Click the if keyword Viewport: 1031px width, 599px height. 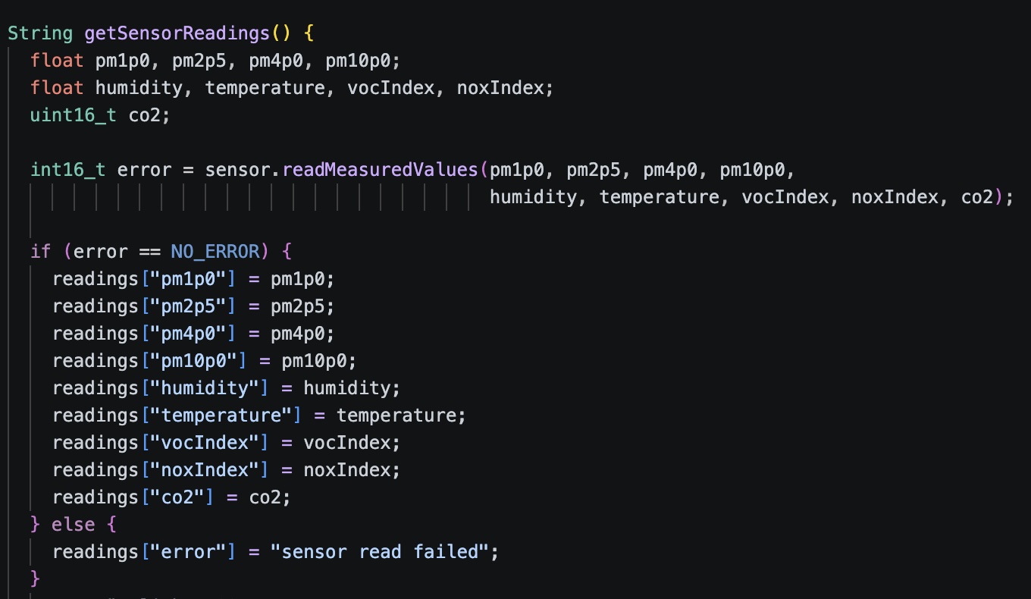point(41,252)
